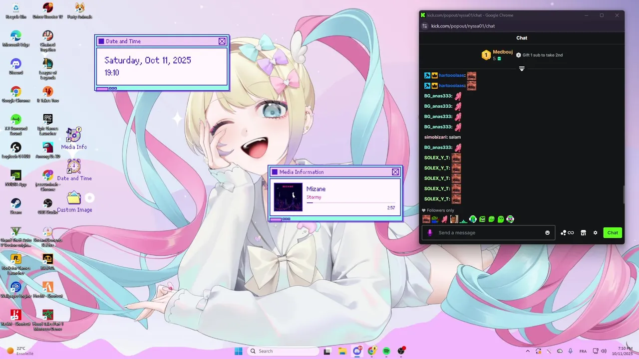
Task: Click the FRA language indicator
Action: pyautogui.click(x=583, y=351)
